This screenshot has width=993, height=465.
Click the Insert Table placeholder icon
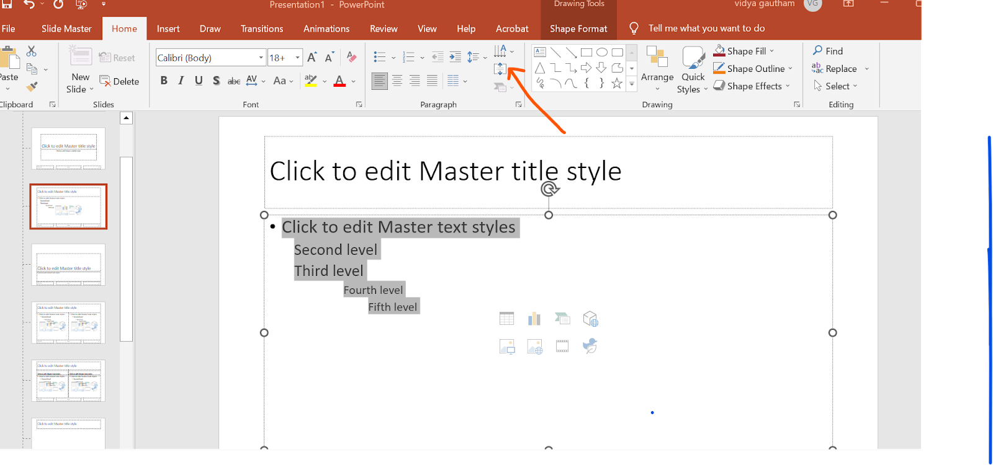click(507, 319)
